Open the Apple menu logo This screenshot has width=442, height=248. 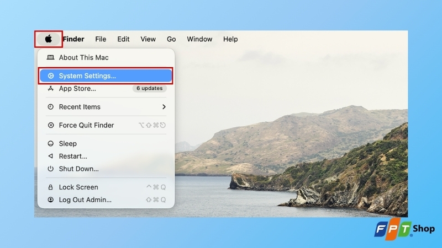pos(49,39)
